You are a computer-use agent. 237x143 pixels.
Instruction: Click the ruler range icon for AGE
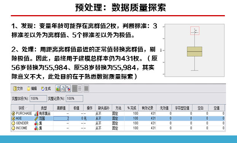click(36, 118)
